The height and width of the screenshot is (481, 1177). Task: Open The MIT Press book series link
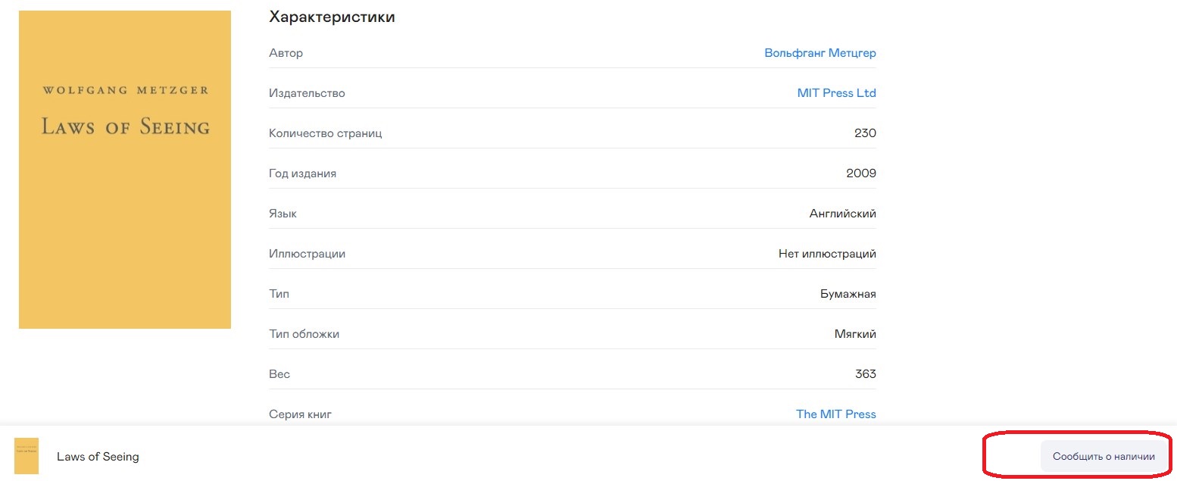click(835, 414)
